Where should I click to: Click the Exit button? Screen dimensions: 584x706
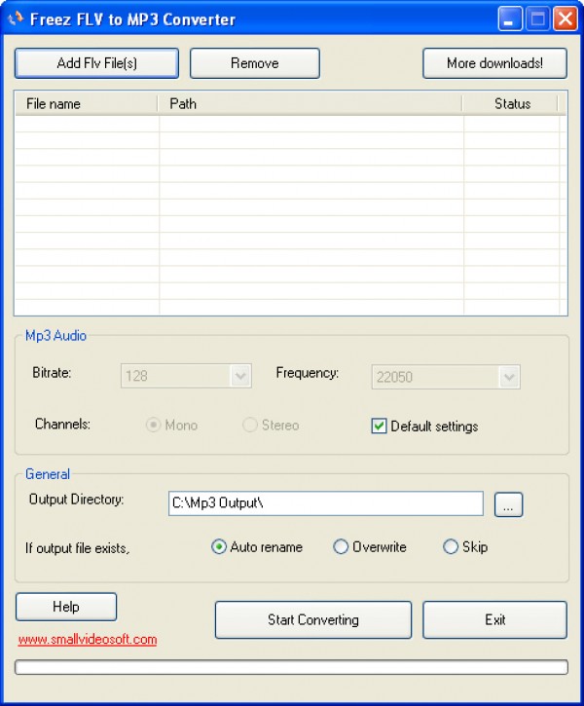[494, 620]
